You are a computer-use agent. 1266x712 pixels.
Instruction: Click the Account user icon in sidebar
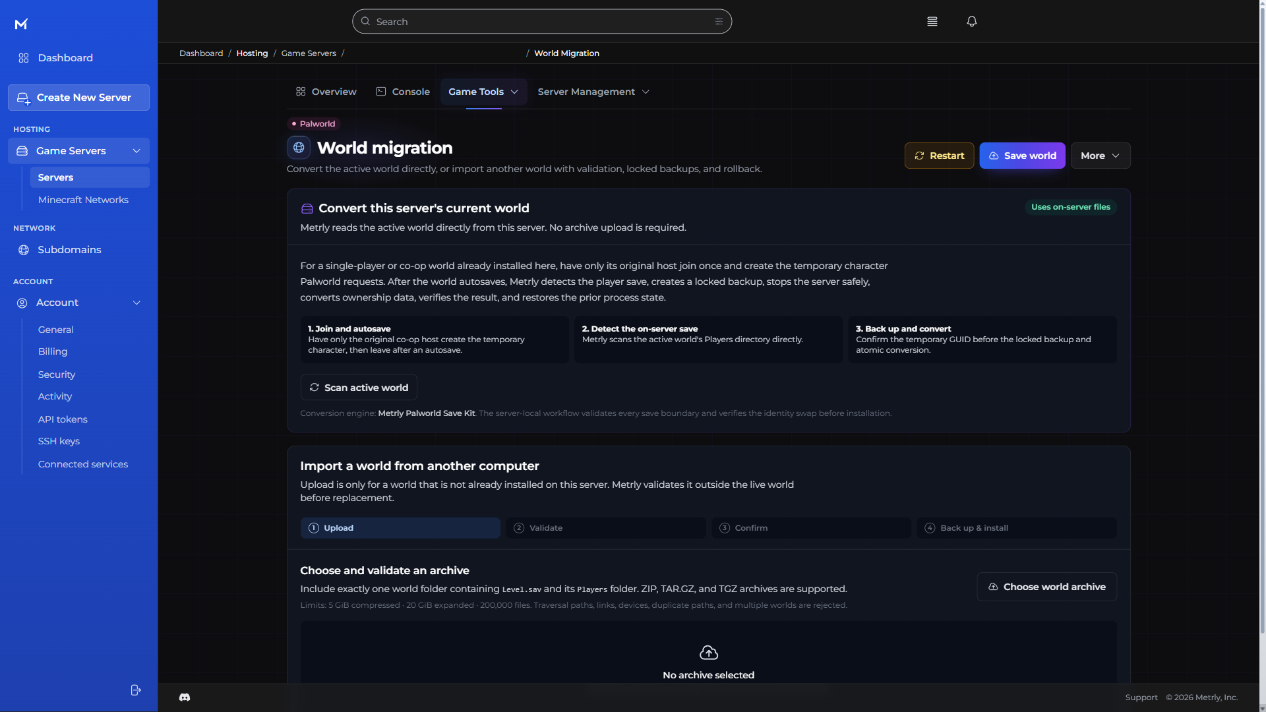point(22,303)
